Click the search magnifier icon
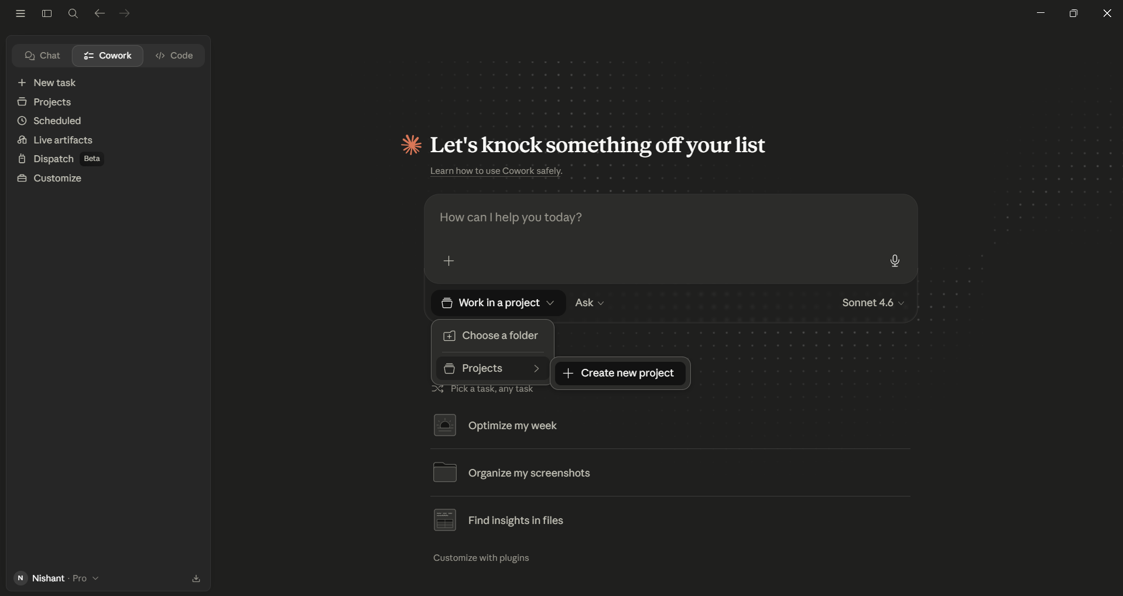The image size is (1123, 596). pyautogui.click(x=73, y=13)
